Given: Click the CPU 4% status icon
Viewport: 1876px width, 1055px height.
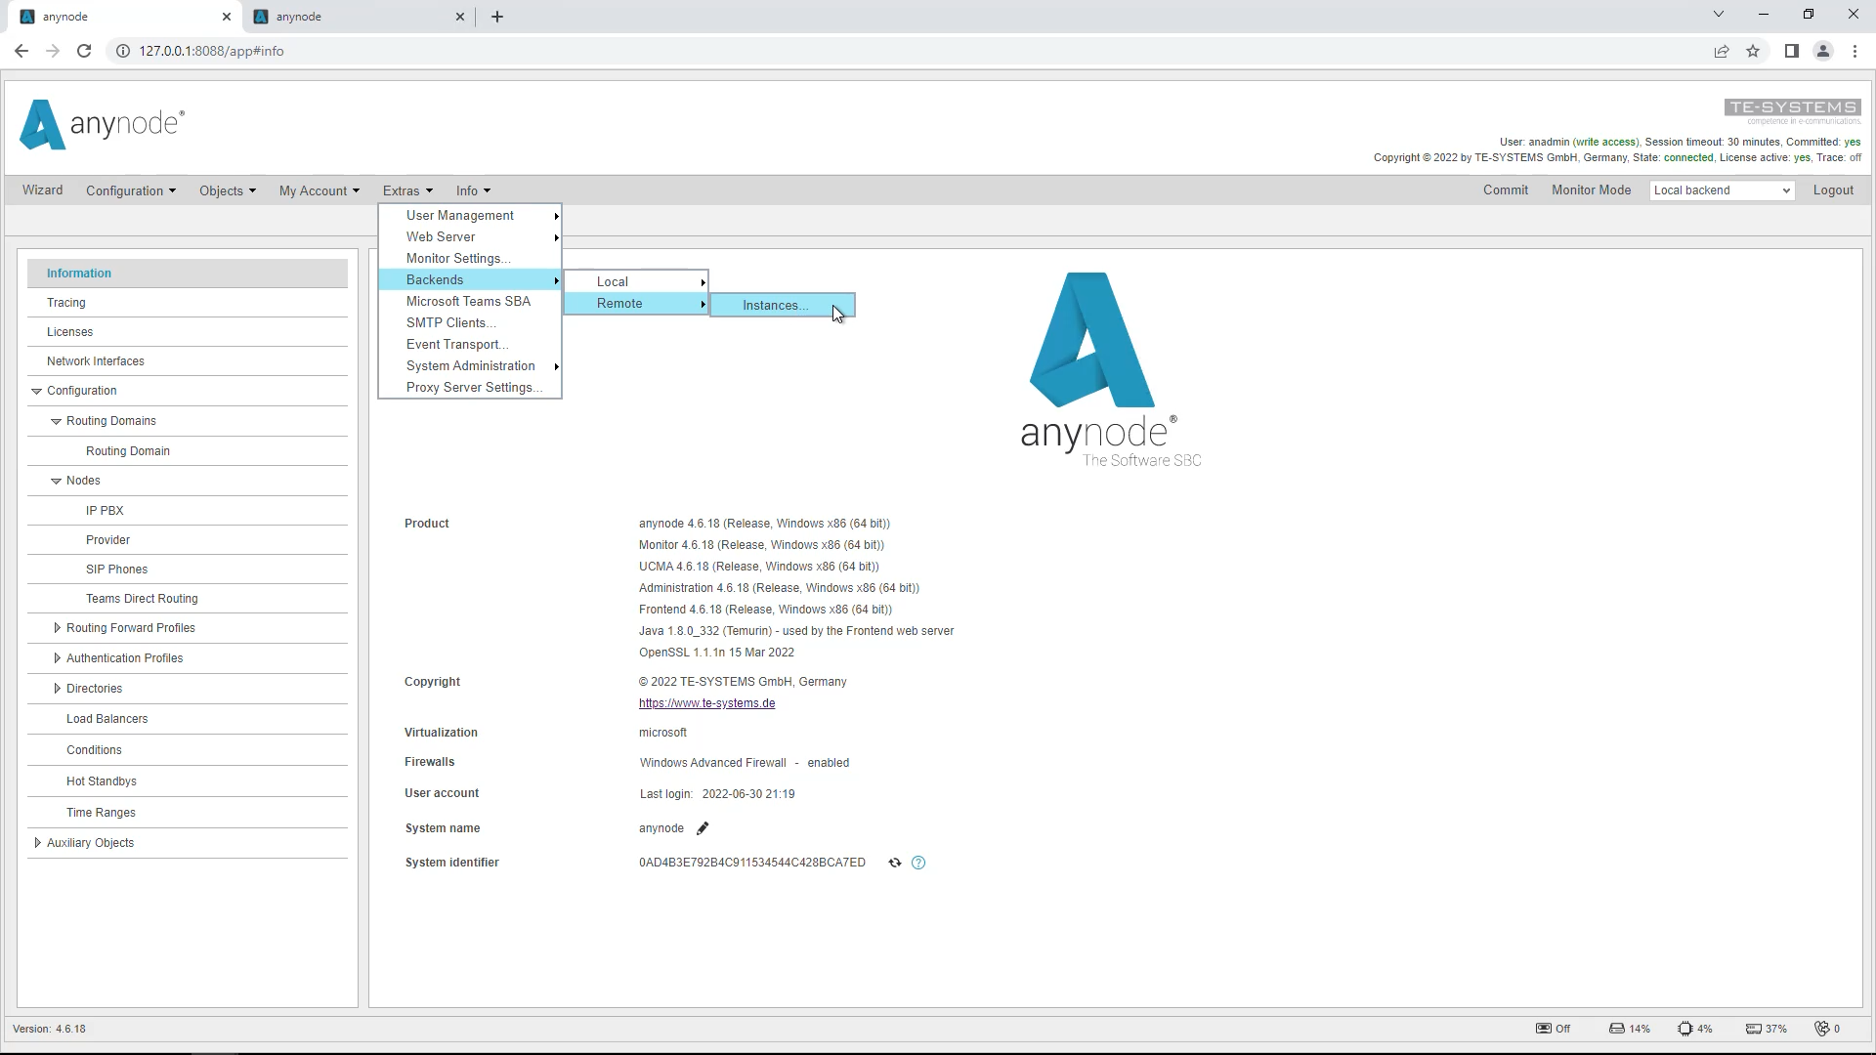Looking at the screenshot, I should pos(1695,1029).
